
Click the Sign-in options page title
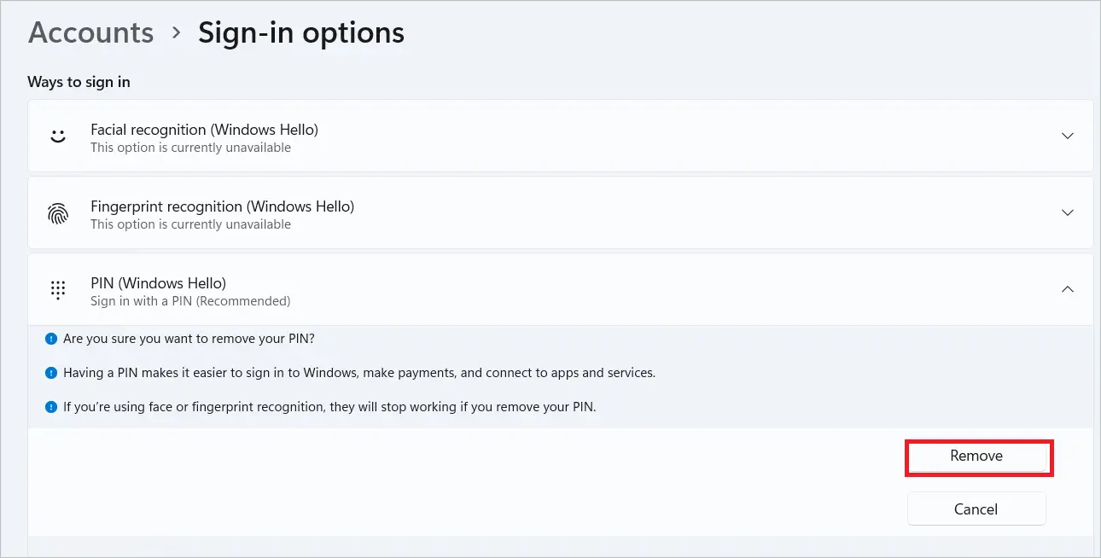[301, 33]
